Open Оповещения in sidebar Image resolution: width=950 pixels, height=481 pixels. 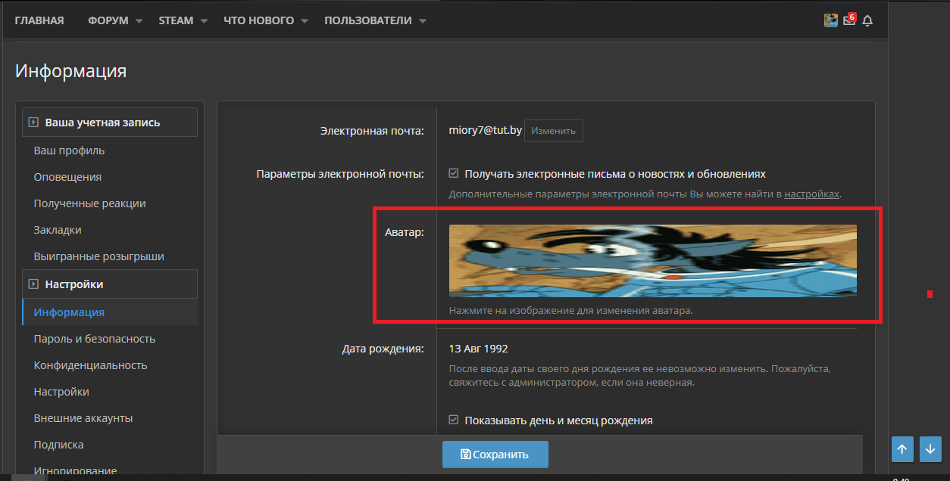click(67, 177)
